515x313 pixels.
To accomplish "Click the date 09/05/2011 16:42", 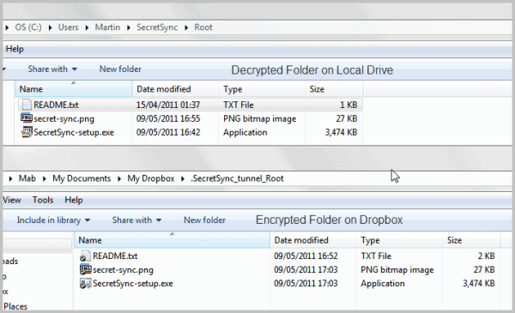I will click(168, 133).
